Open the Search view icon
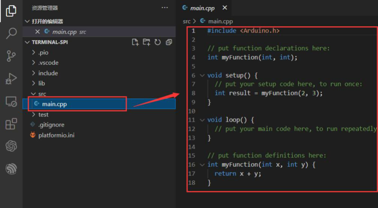The image size is (378, 208). [x=11, y=34]
